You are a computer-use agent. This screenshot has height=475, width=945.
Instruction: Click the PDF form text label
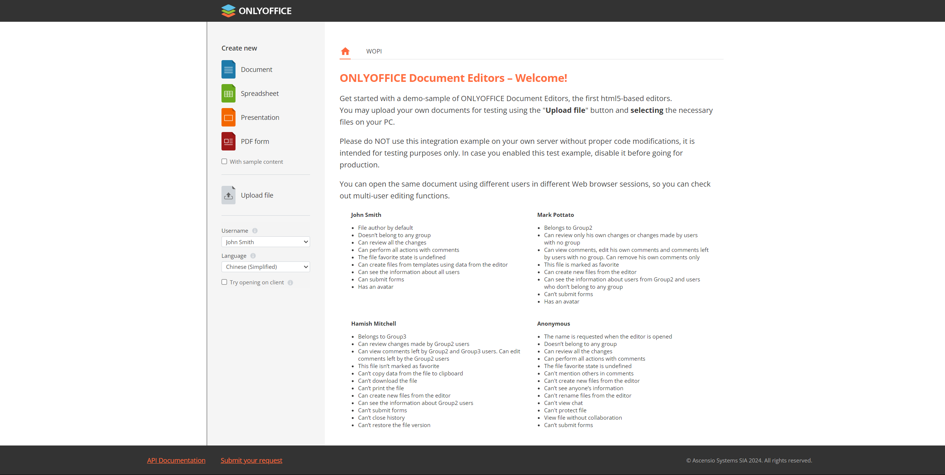click(x=255, y=141)
